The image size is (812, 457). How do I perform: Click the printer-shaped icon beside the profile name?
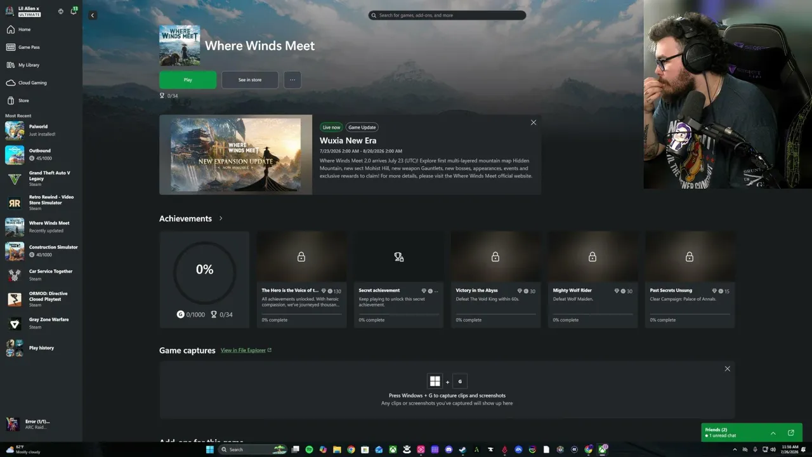click(x=61, y=11)
